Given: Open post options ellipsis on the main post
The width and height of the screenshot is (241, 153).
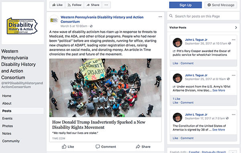Looking at the screenshot, I should pyautogui.click(x=160, y=17).
